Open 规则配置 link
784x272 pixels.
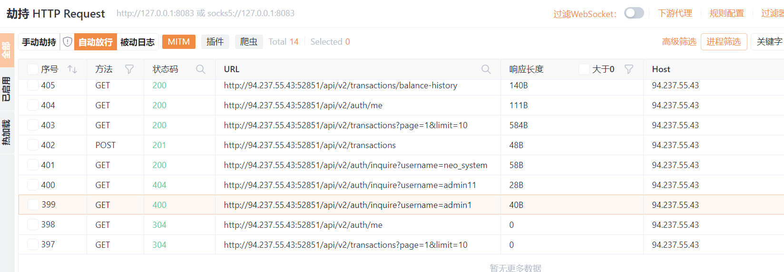pyautogui.click(x=726, y=13)
